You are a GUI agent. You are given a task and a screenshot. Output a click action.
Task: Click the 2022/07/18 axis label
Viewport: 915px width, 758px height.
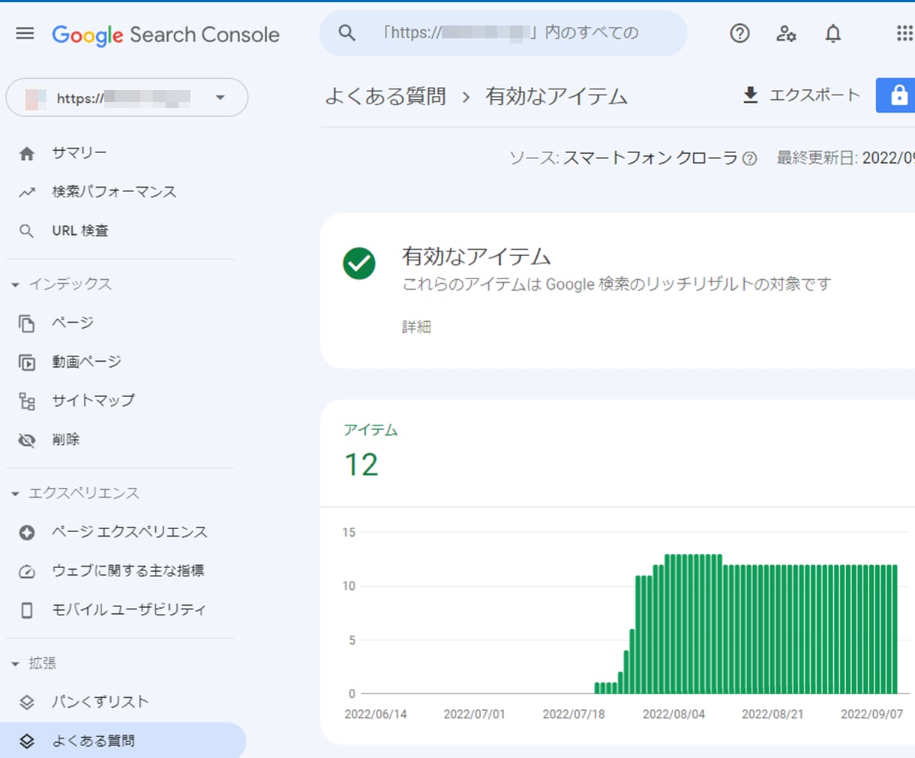[x=574, y=714]
